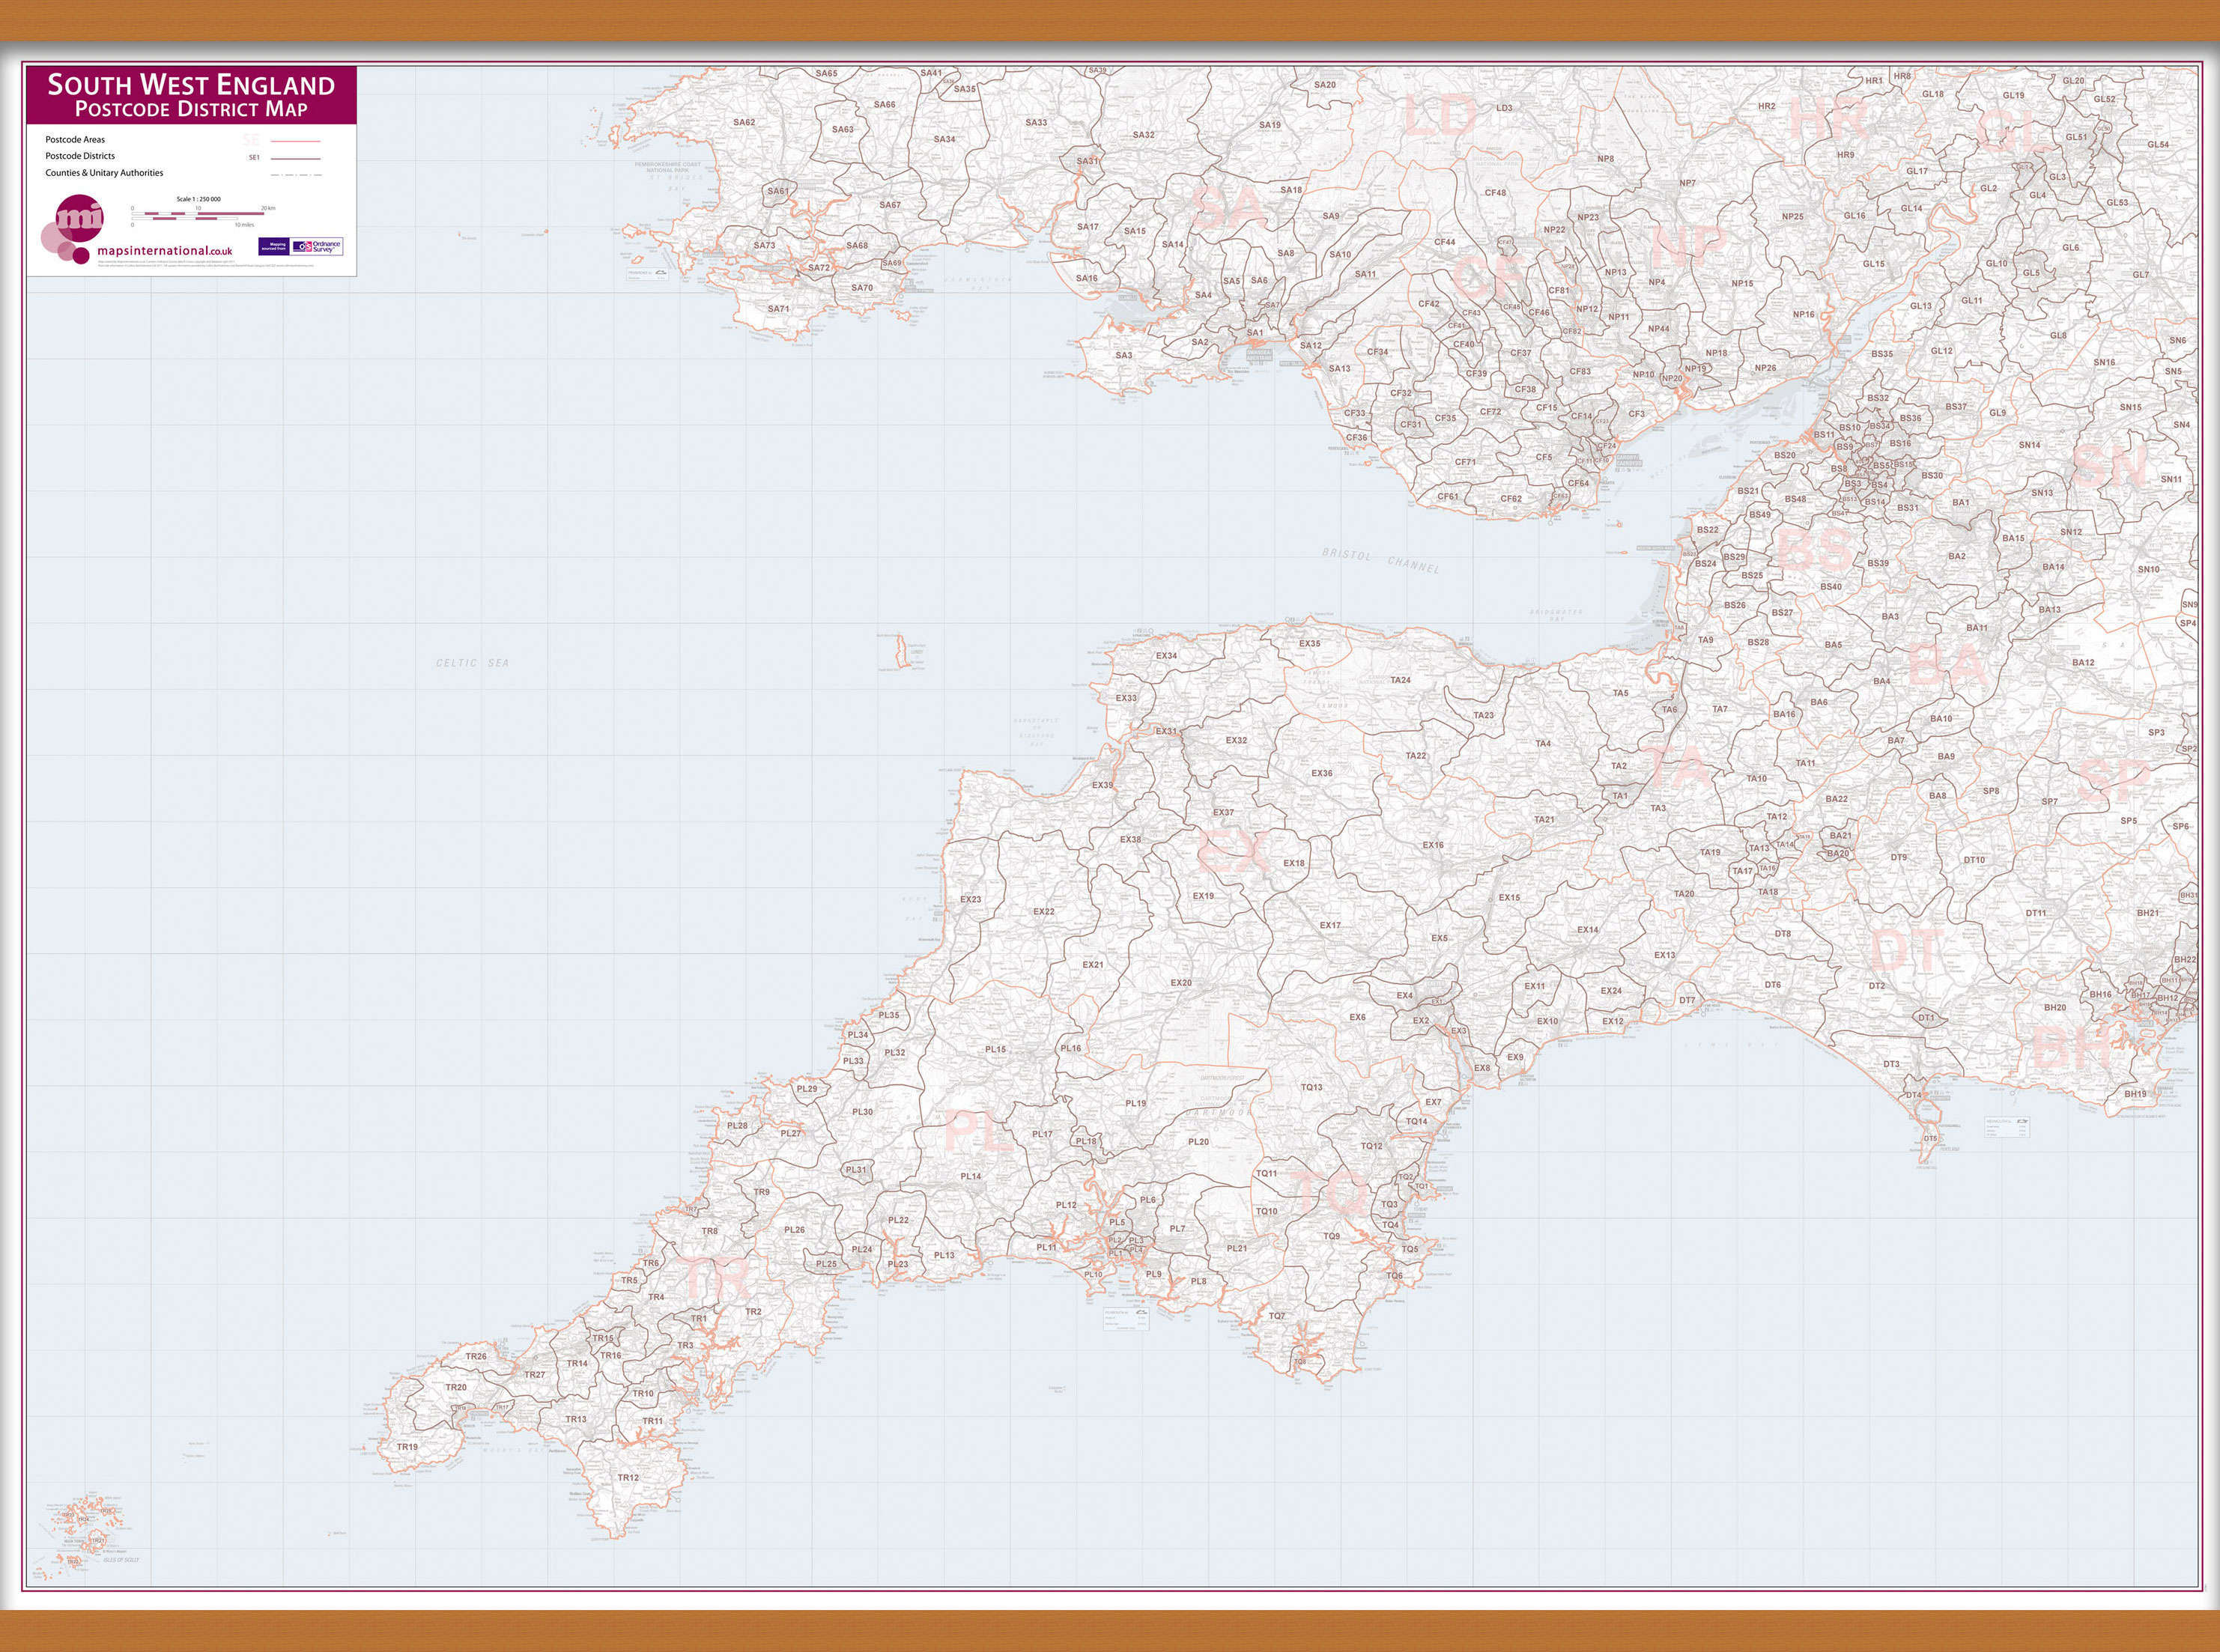
Task: Click the BH19 postcode district label
Action: pyautogui.click(x=2135, y=1094)
